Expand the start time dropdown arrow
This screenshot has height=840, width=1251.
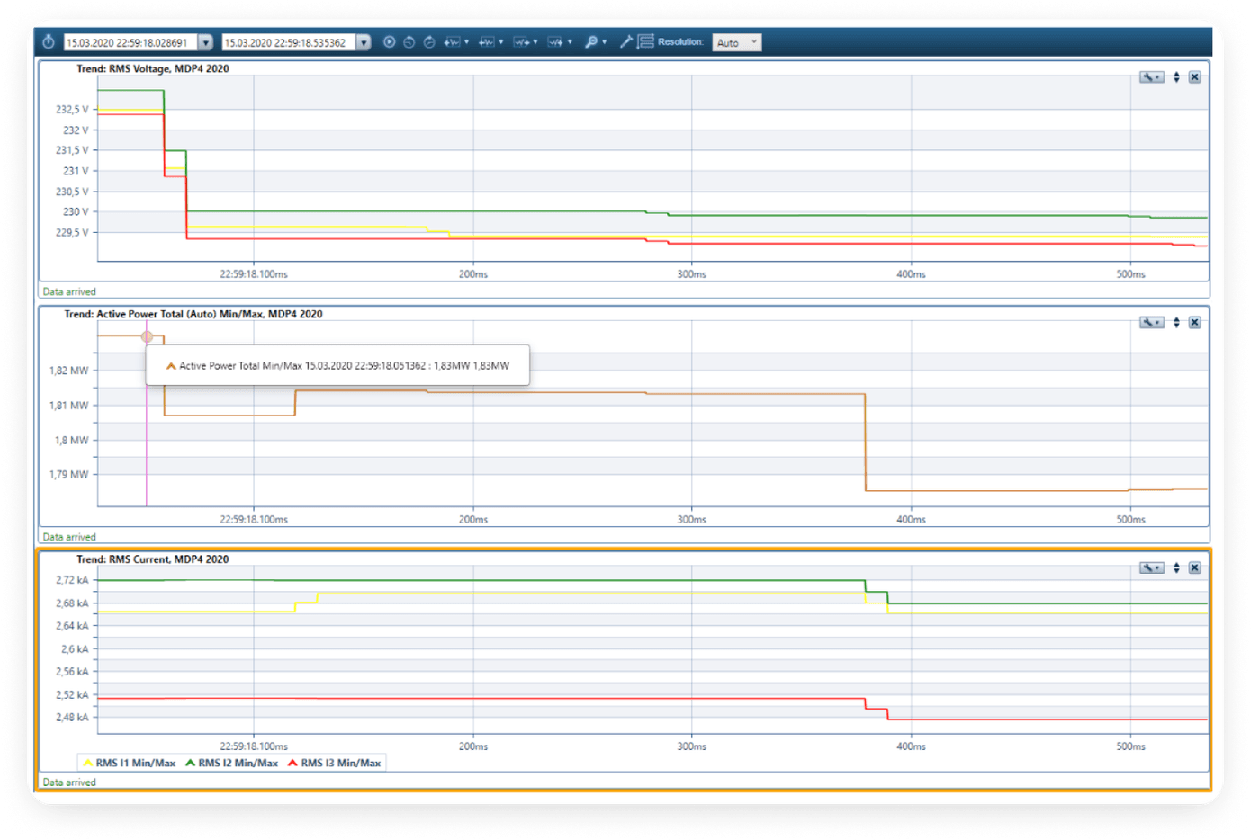click(206, 42)
